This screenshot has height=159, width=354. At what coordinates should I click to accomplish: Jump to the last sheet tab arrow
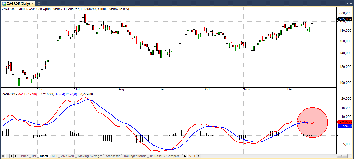(16, 156)
